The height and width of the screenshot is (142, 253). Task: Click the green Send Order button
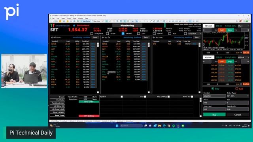click(x=89, y=102)
